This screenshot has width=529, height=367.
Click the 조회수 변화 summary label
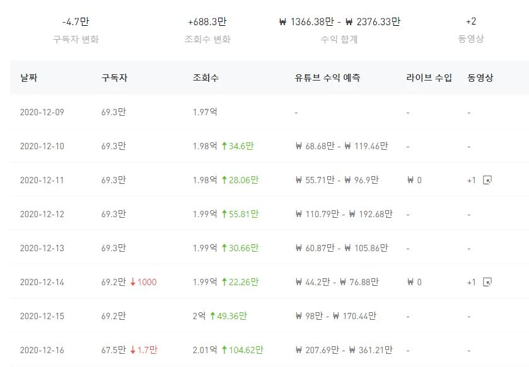click(207, 39)
